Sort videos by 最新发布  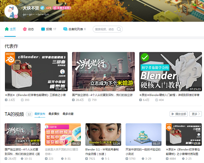[x=40, y=114]
